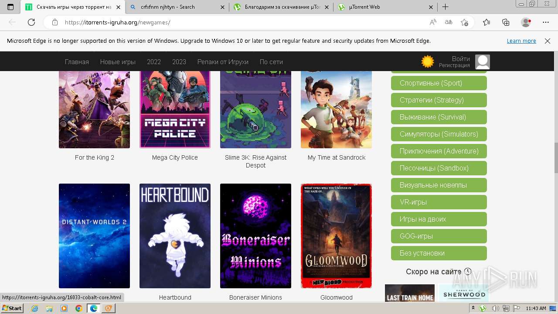Open По сети menu item

[x=271, y=62]
